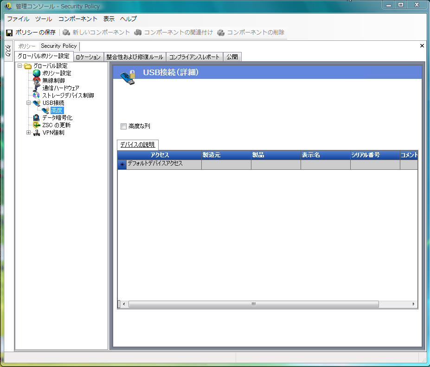430x367 pixels.
Task: Open the 表示 menu
Action: point(109,19)
